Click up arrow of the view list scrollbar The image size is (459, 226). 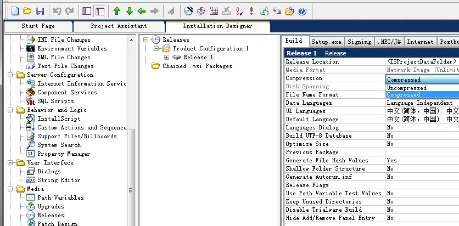coord(131,40)
